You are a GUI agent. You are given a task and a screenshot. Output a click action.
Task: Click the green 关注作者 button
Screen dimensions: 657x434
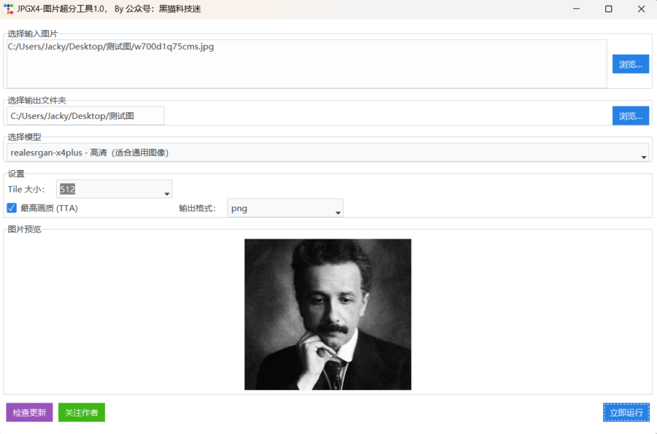[82, 412]
